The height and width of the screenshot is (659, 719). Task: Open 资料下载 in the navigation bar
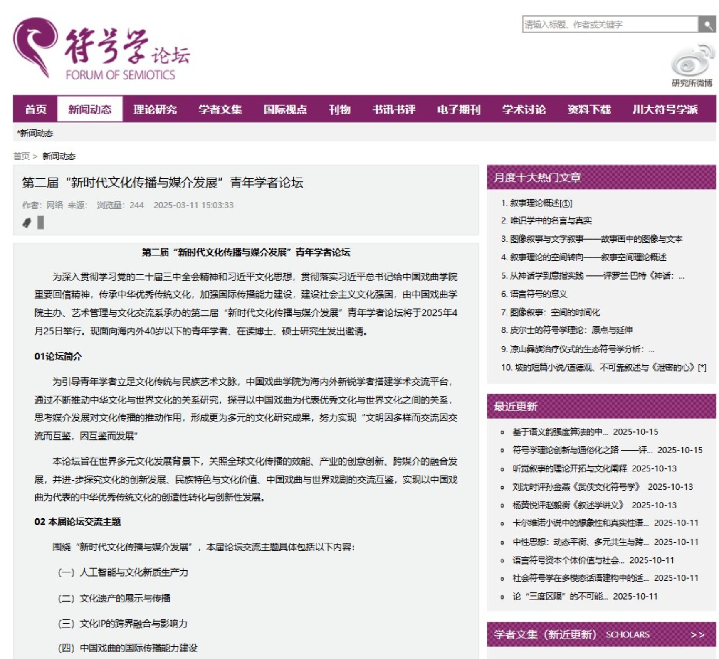(589, 109)
